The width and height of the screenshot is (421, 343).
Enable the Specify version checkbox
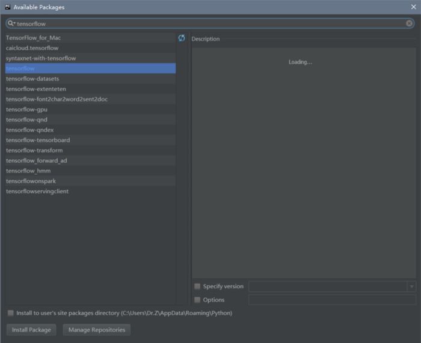coord(197,287)
